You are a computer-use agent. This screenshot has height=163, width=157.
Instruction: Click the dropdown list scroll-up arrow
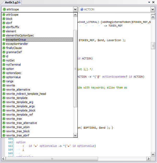pyautogui.click(x=75, y=15)
